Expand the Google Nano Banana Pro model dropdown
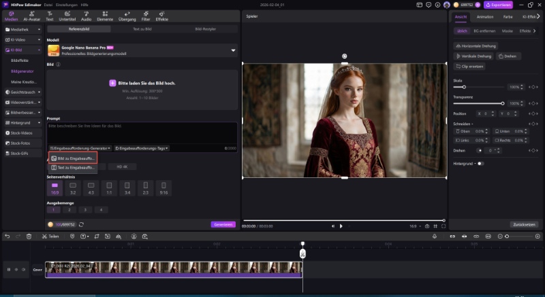The width and height of the screenshot is (545, 297). (233, 50)
